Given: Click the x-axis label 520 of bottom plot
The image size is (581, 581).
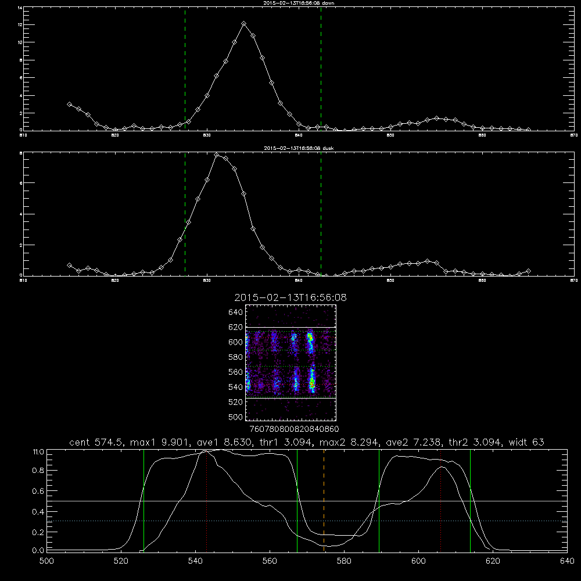Looking at the screenshot, I should pos(121,561).
